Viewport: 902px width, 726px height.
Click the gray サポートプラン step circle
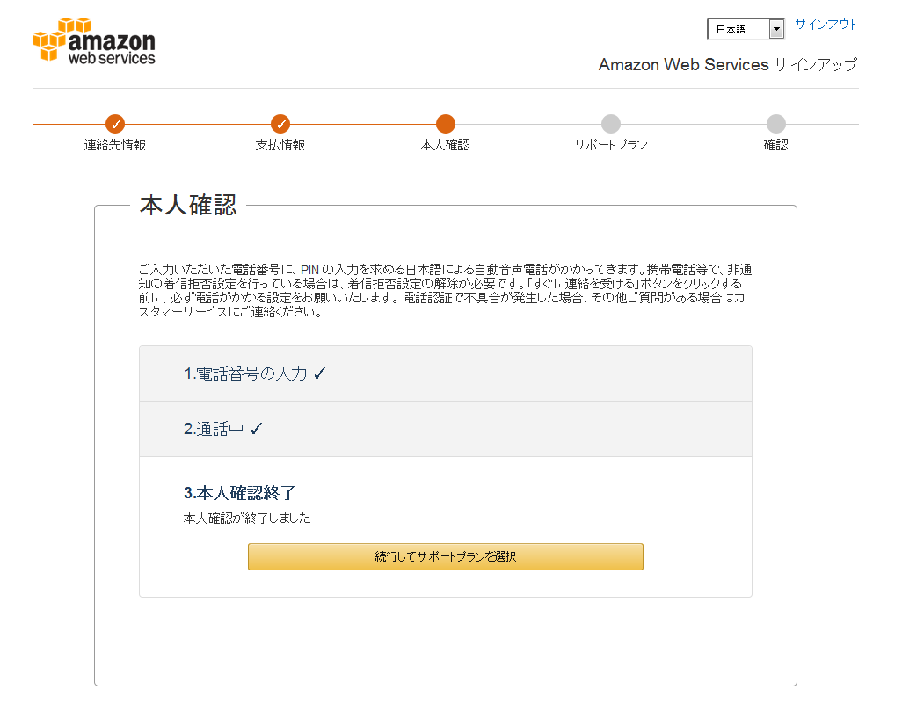point(611,124)
